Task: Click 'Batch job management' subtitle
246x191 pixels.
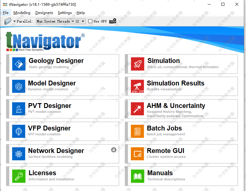Action: (x=166, y=134)
